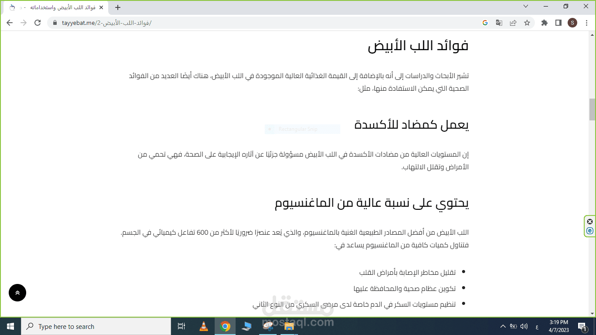Click Chrome icon in taskbar

coord(225,326)
